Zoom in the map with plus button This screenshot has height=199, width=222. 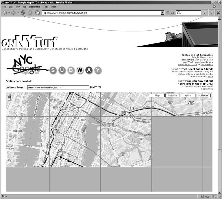click(9, 95)
